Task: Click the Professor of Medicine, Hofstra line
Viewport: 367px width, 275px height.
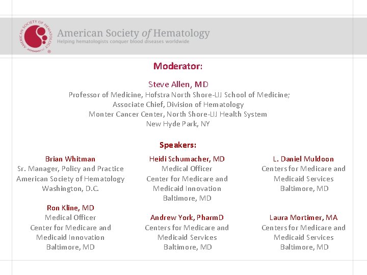Action: pyautogui.click(x=179, y=95)
